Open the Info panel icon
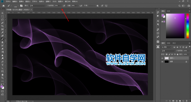The image size is (191, 102). coord(158,33)
